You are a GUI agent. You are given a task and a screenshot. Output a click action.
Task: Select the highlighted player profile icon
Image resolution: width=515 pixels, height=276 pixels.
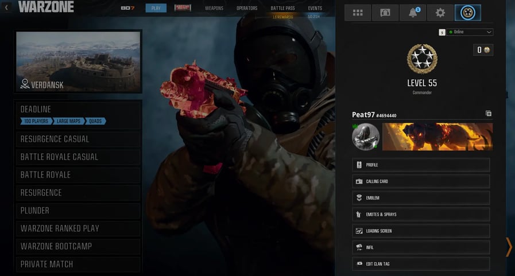click(468, 13)
